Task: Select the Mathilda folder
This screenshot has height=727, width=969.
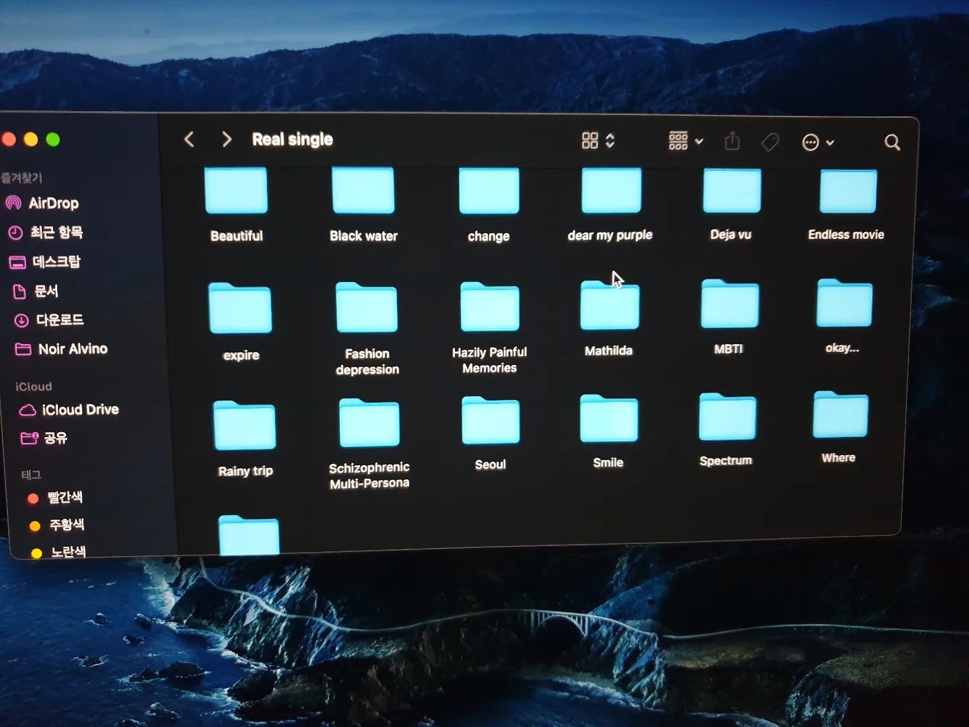Action: tap(609, 318)
